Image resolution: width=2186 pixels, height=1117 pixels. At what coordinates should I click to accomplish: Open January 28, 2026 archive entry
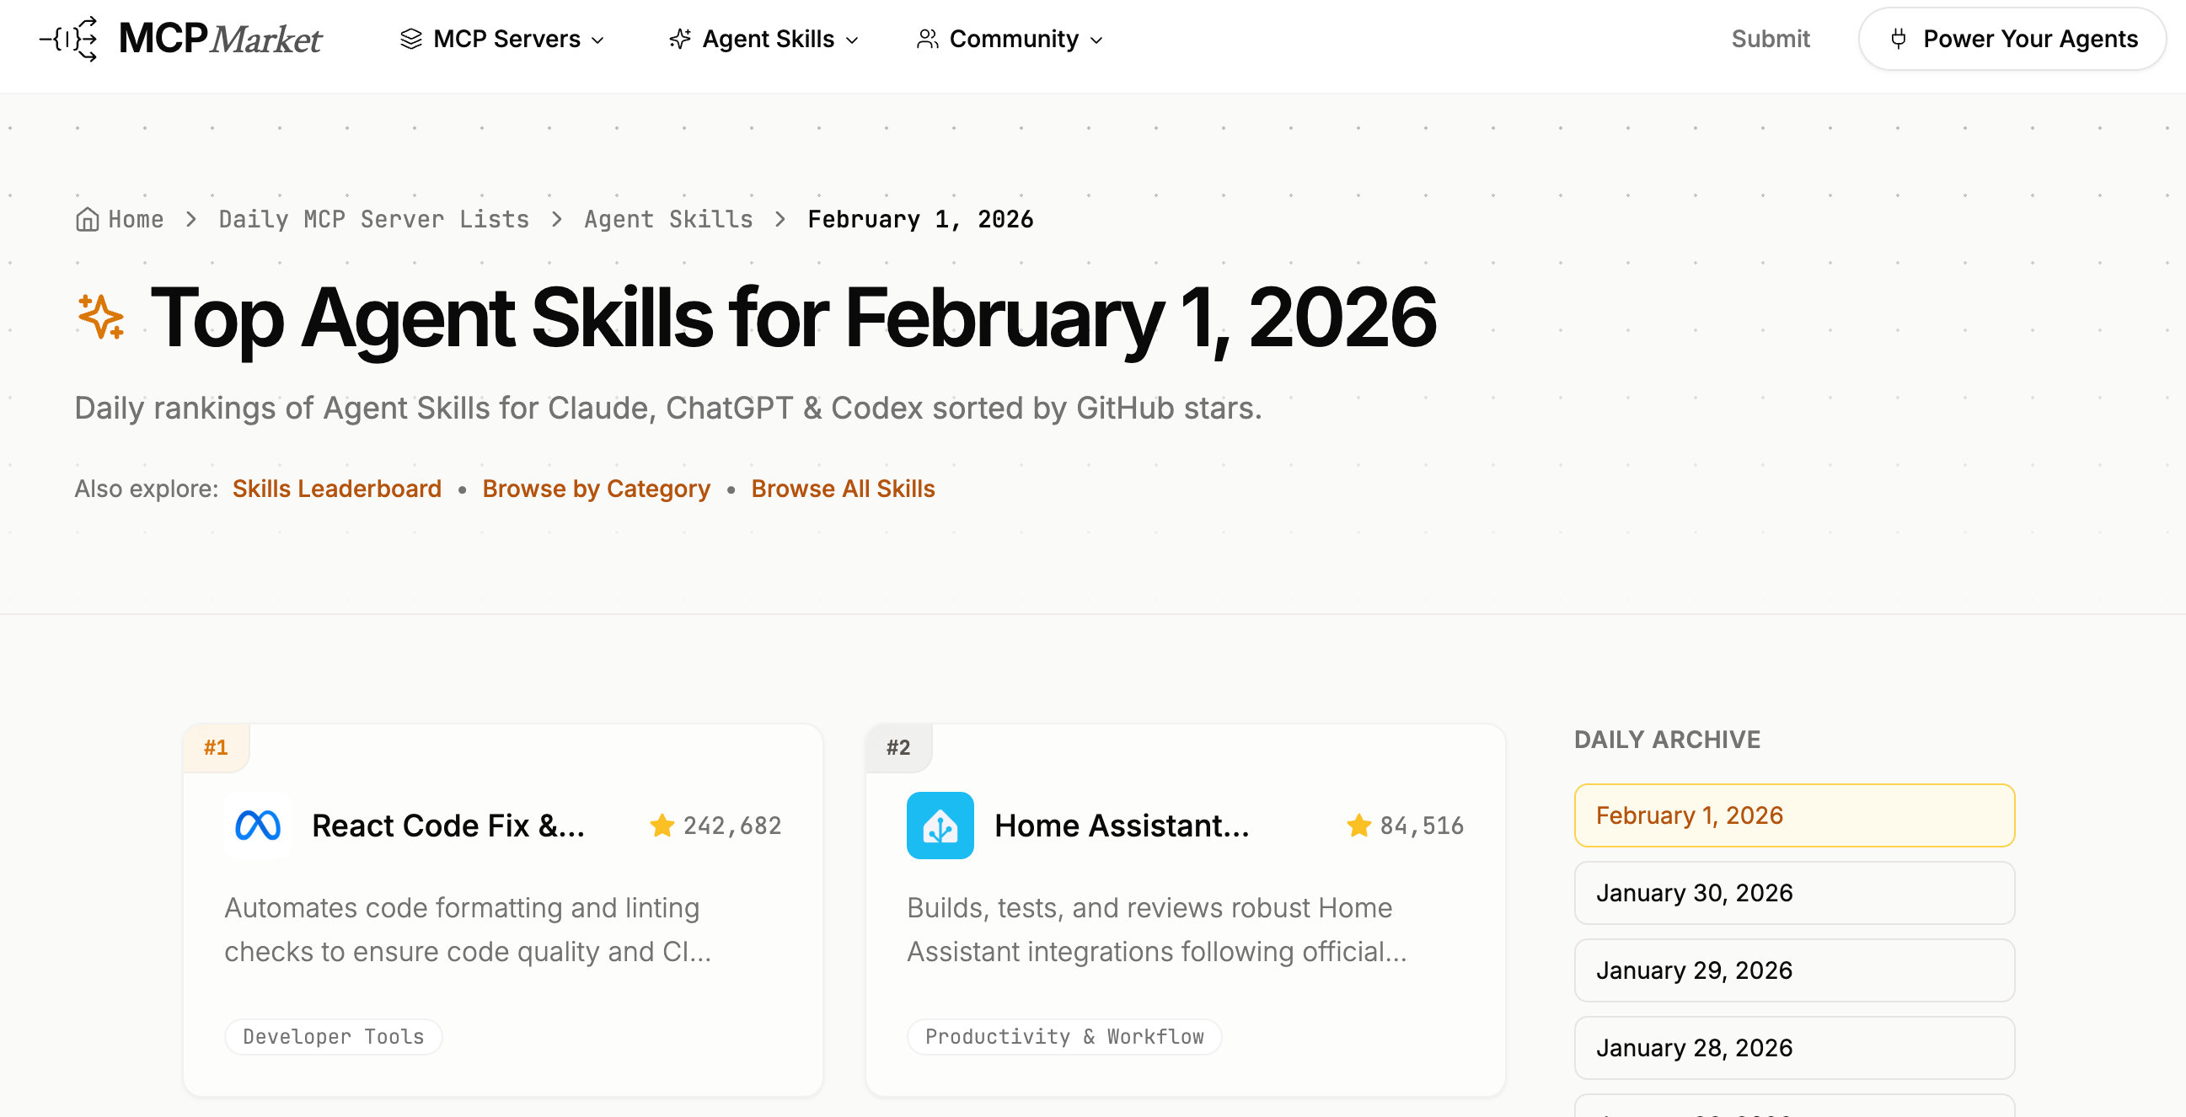pos(1793,1047)
